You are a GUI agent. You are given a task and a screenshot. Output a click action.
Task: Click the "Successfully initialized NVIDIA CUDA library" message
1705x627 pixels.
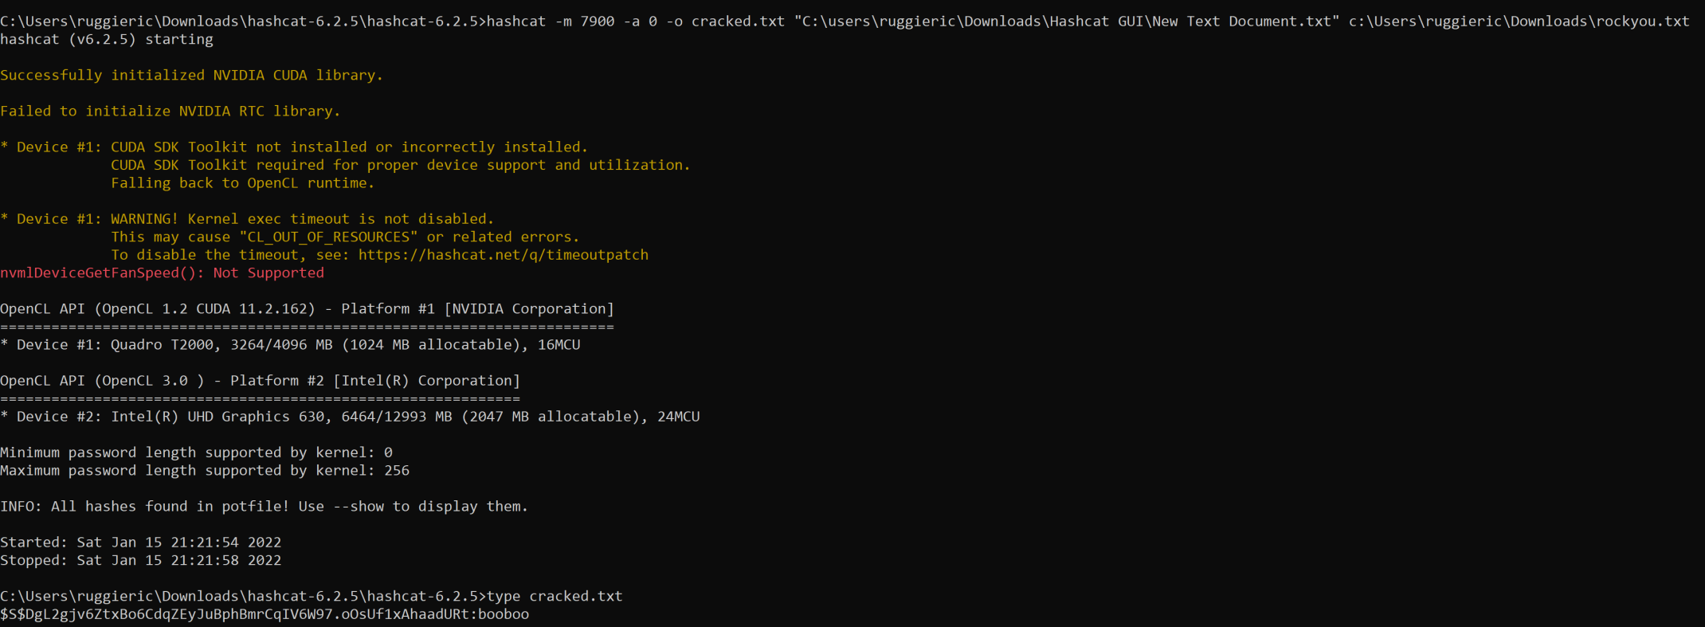[x=191, y=75]
